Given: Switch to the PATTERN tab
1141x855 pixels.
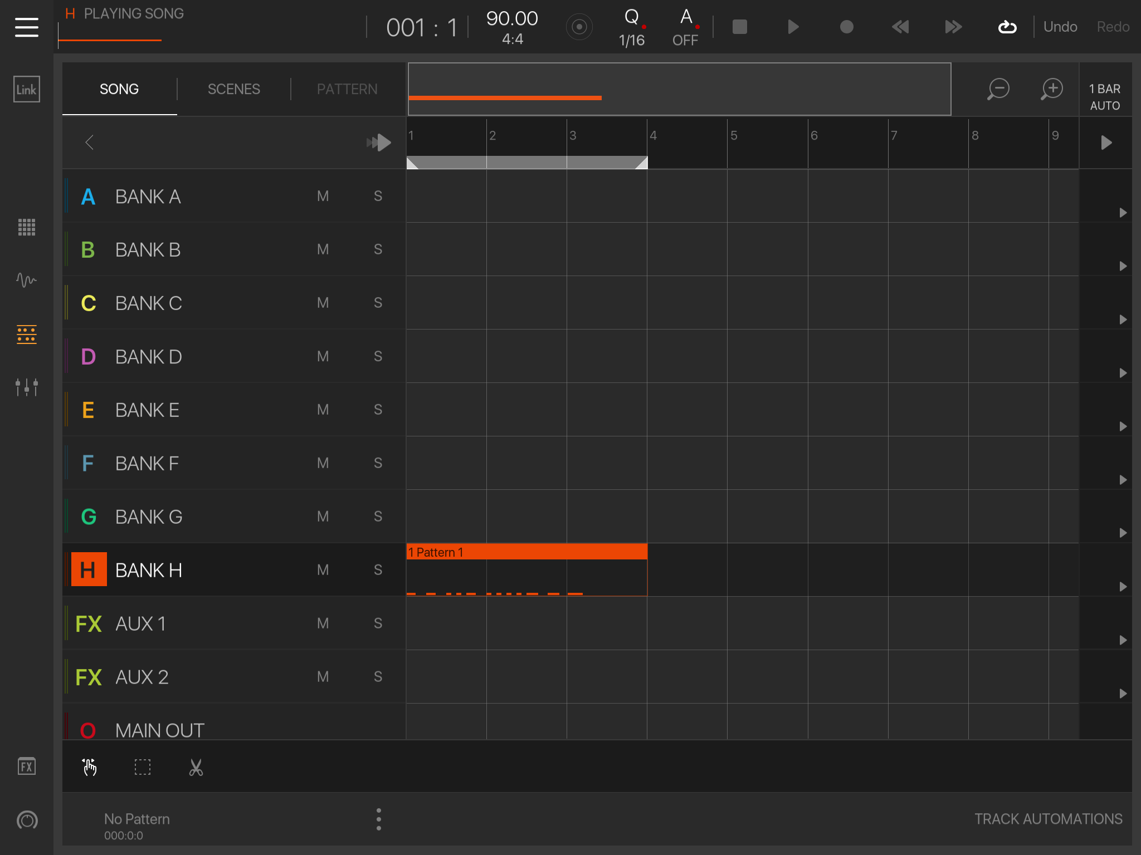Looking at the screenshot, I should coord(347,89).
